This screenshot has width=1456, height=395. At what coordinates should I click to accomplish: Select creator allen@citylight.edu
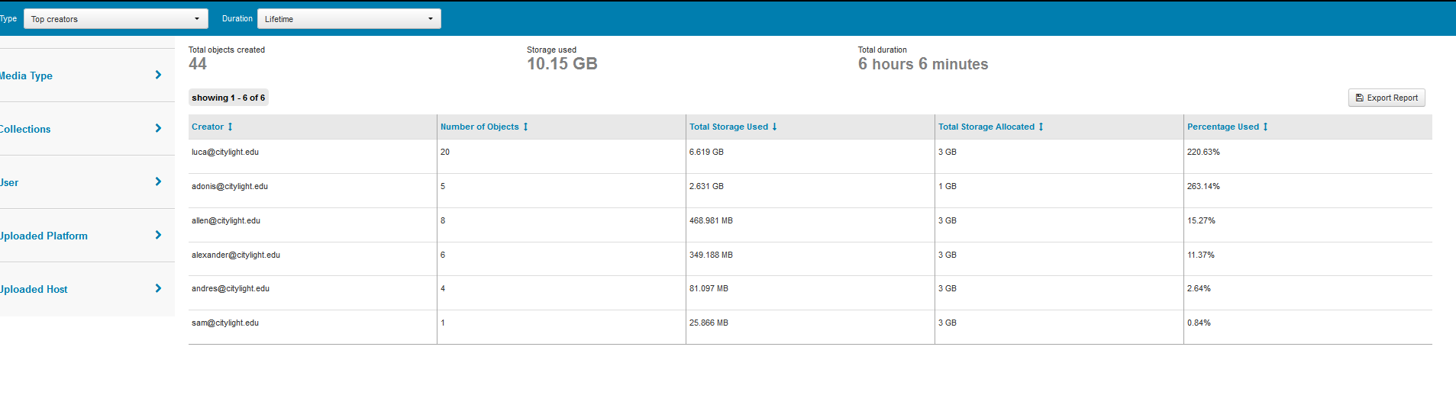click(x=226, y=220)
